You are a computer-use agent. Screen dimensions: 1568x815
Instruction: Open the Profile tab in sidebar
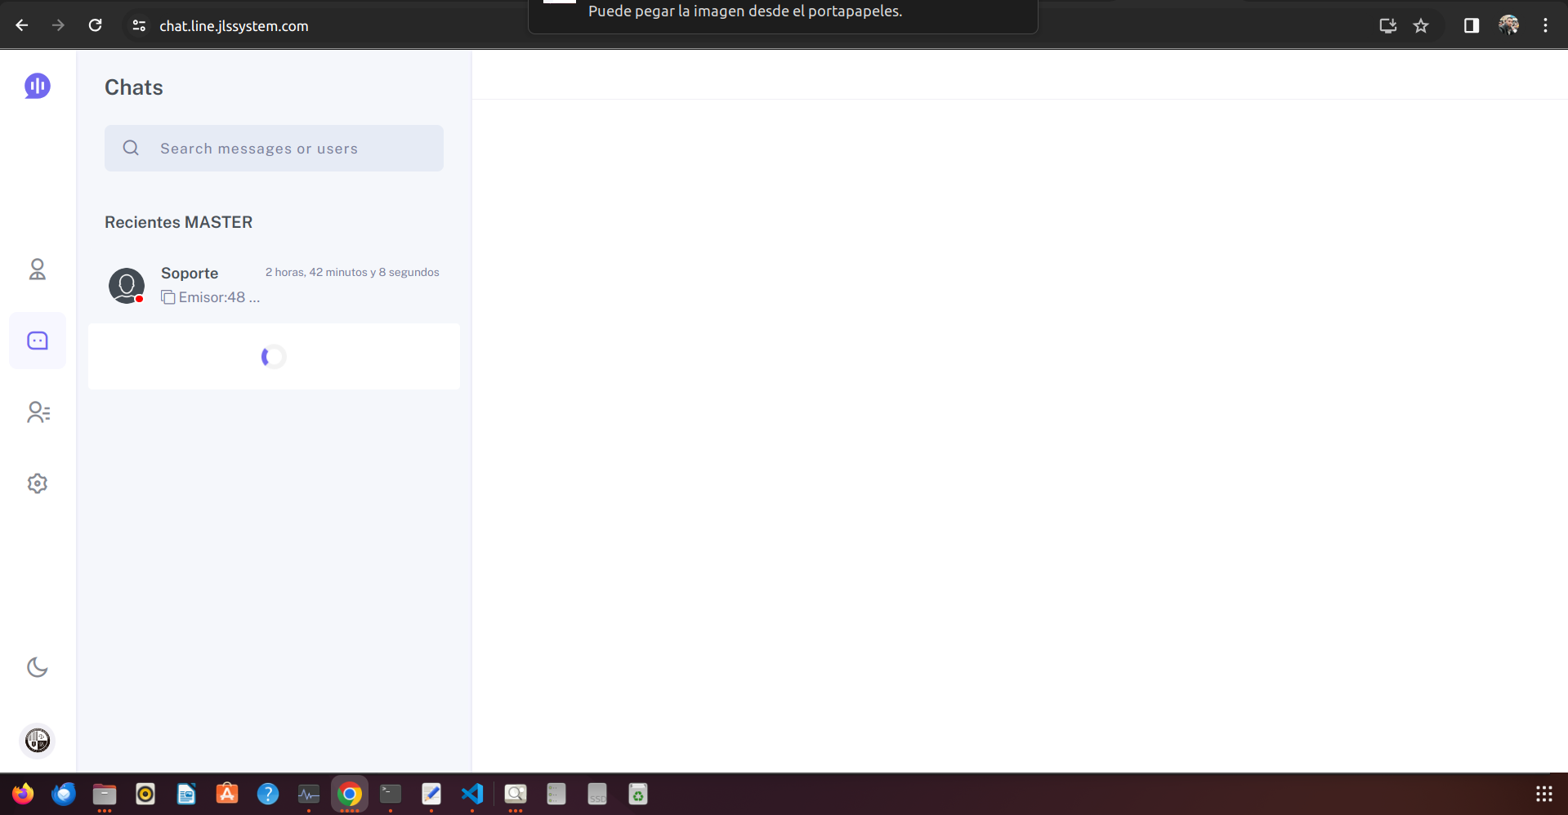38,269
